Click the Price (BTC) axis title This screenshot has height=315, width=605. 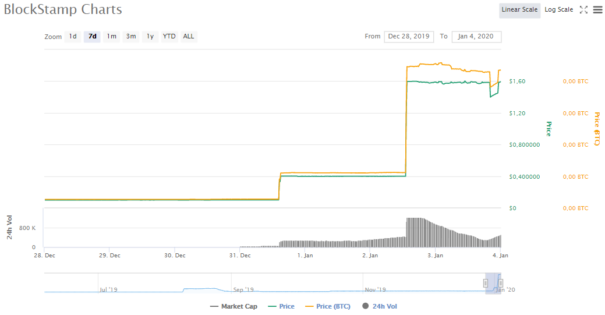coord(597,129)
